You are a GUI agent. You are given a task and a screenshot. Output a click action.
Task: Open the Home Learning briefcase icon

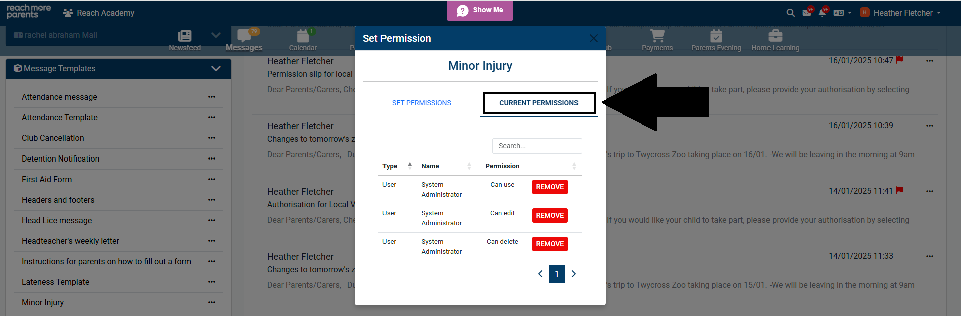(775, 36)
